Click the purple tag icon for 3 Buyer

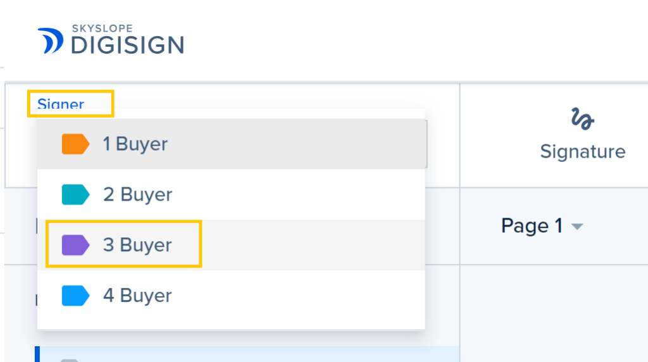tap(75, 245)
